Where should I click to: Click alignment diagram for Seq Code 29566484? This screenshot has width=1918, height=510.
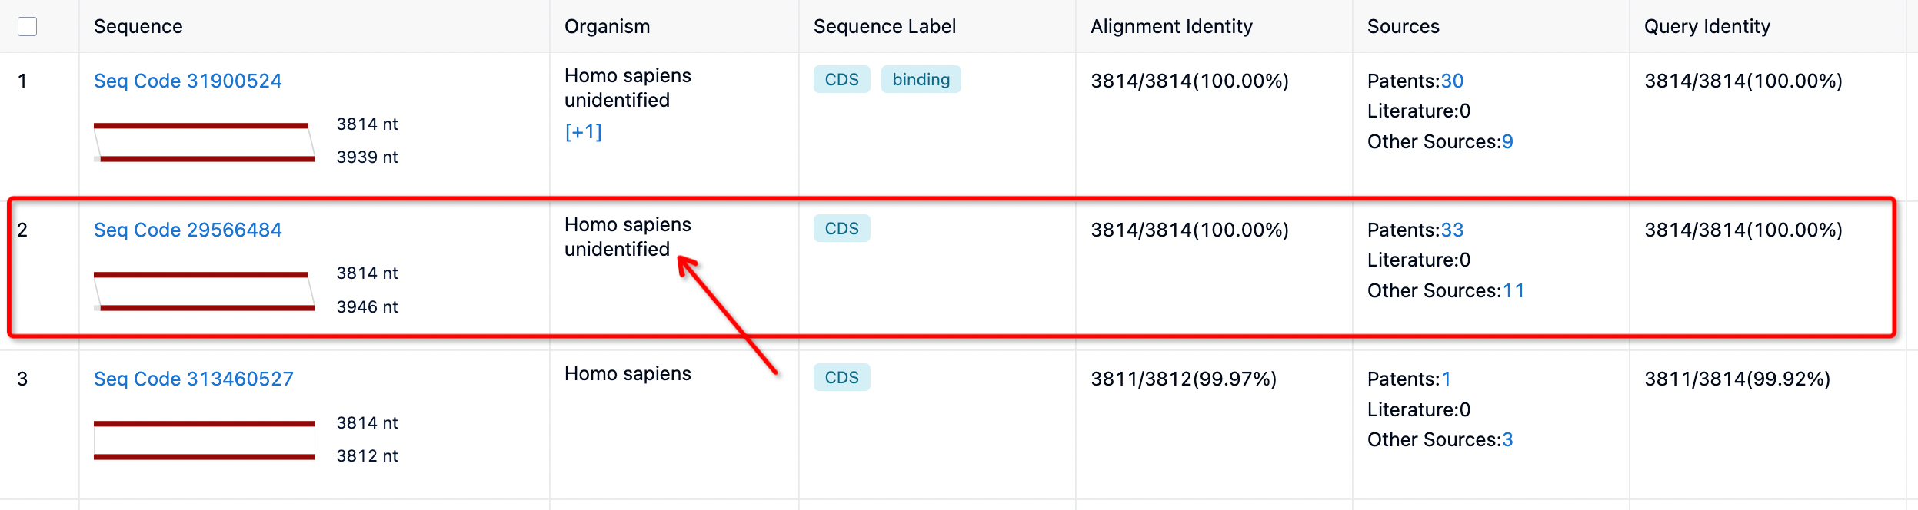205,291
